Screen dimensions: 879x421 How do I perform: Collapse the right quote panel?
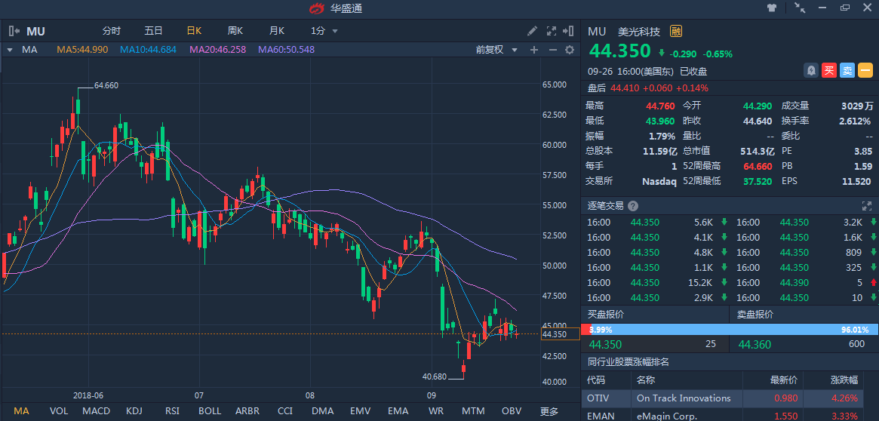pos(569,31)
